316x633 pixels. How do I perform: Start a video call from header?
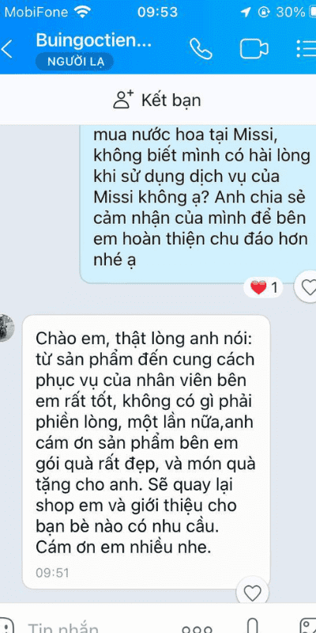coord(254,49)
